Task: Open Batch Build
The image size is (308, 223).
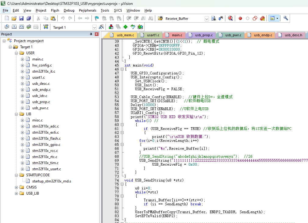Action: 29,27
